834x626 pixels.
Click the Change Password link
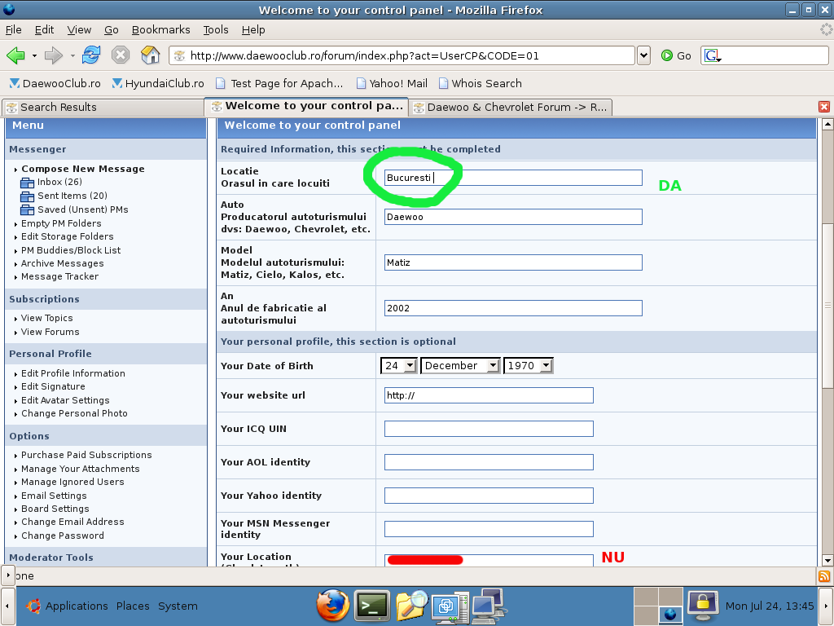tap(63, 536)
